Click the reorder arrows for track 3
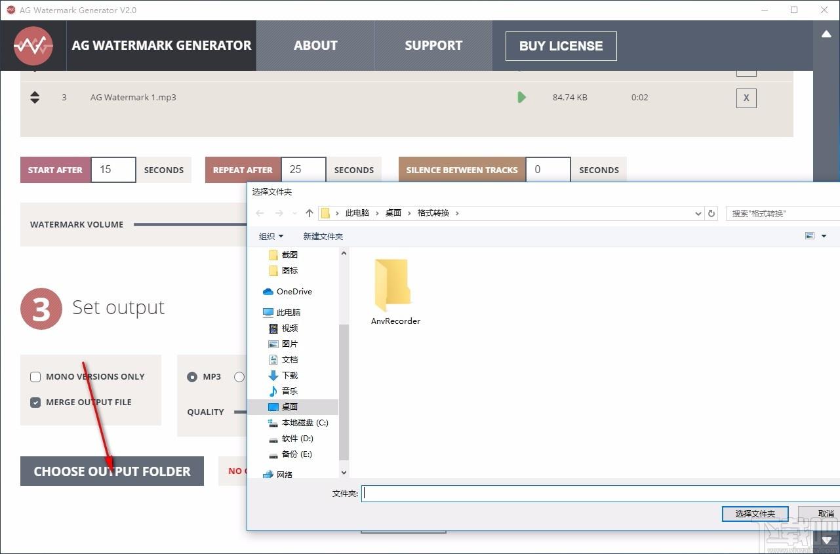The width and height of the screenshot is (840, 554). (35, 97)
